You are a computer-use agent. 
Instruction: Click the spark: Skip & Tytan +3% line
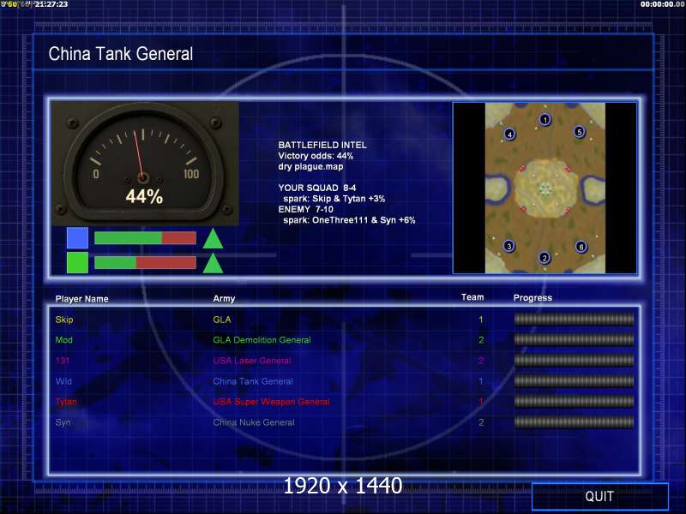point(334,199)
